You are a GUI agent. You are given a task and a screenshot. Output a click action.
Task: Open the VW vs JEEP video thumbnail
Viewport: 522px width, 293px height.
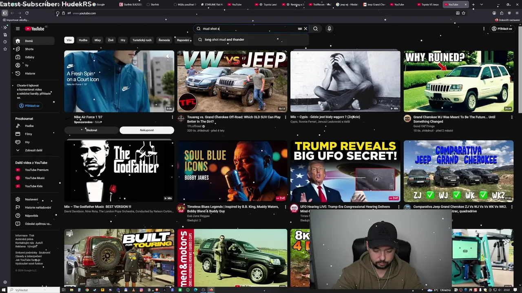(x=232, y=81)
